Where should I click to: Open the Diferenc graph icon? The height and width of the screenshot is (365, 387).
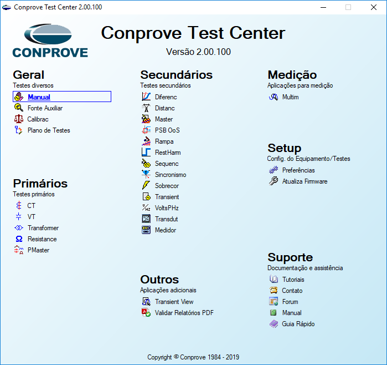tap(146, 97)
